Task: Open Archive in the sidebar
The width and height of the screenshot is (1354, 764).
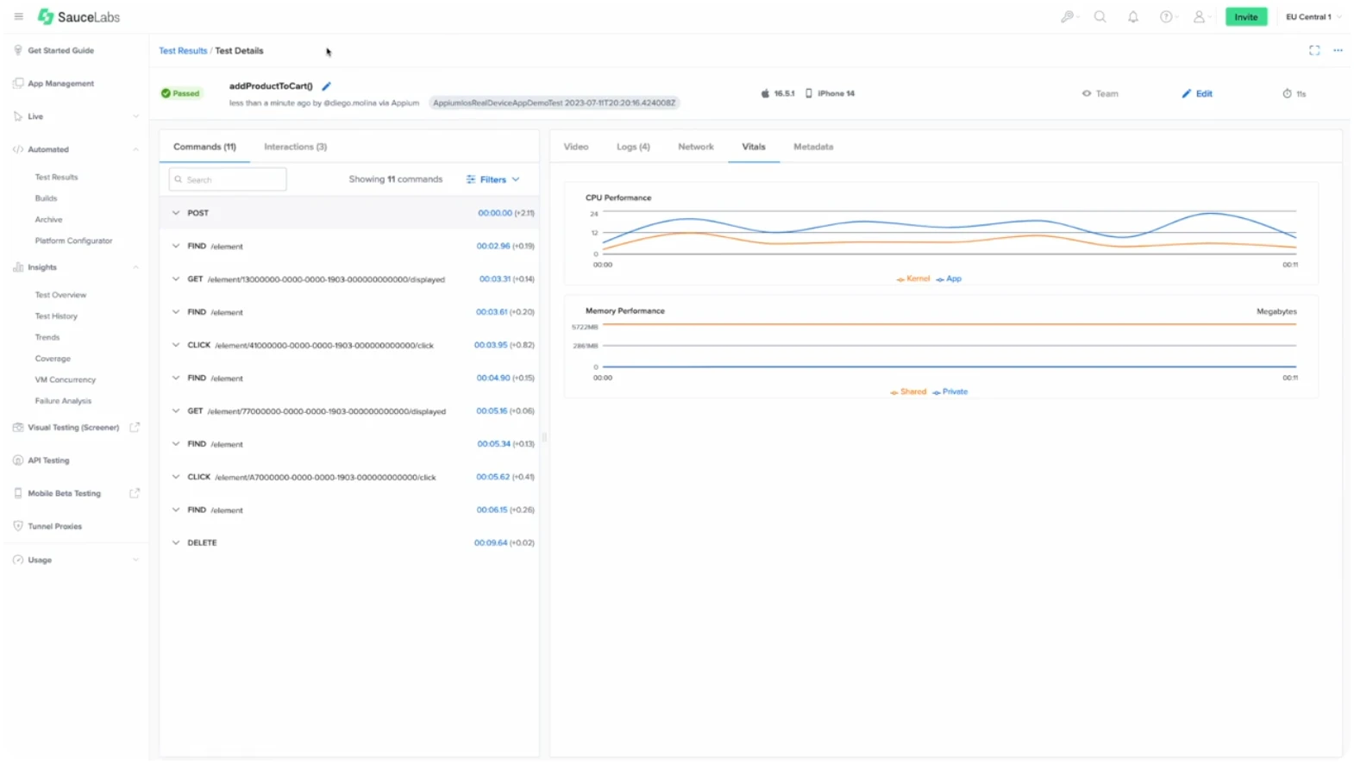Action: click(48, 219)
